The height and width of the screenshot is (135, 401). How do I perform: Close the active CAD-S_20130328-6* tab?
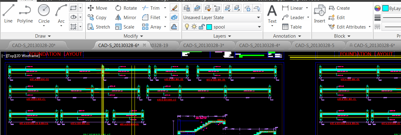coord(145,45)
